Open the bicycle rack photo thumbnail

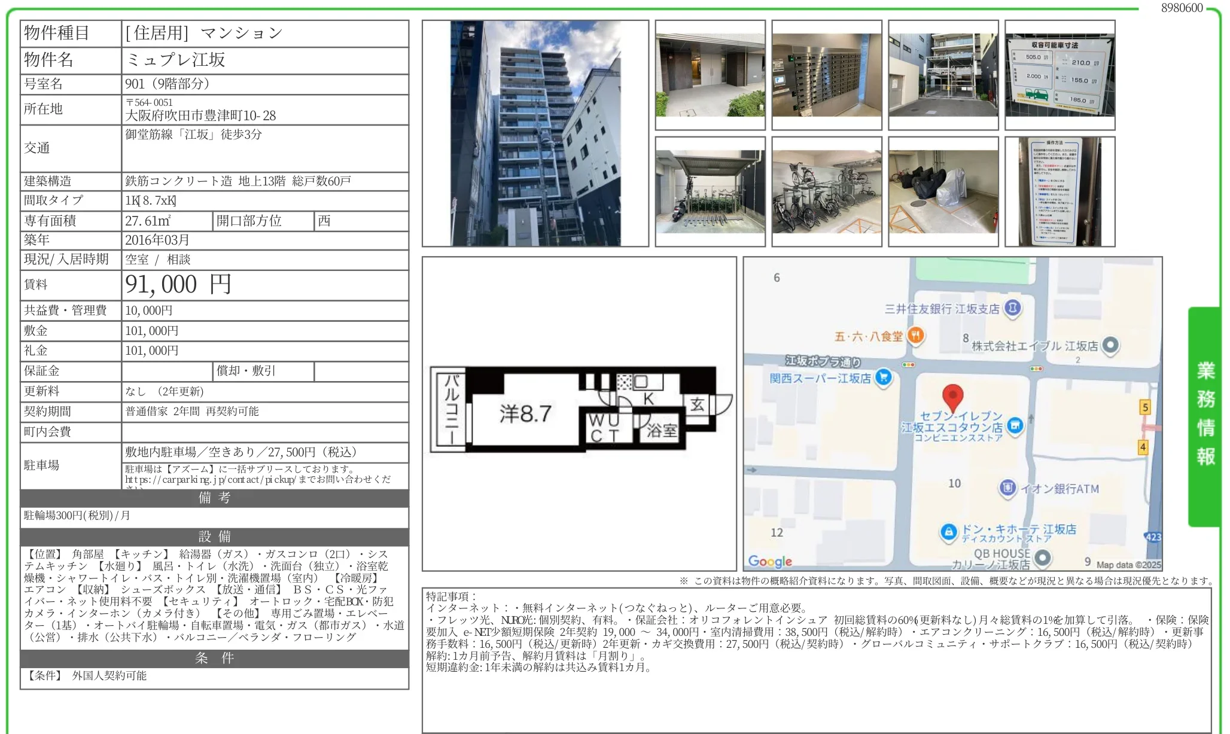pyautogui.click(x=826, y=191)
